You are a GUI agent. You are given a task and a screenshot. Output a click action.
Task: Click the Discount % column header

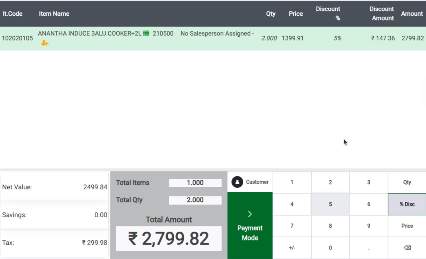328,14
